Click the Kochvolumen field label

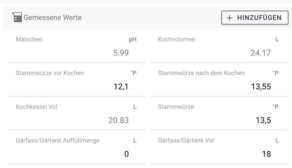pos(176,39)
